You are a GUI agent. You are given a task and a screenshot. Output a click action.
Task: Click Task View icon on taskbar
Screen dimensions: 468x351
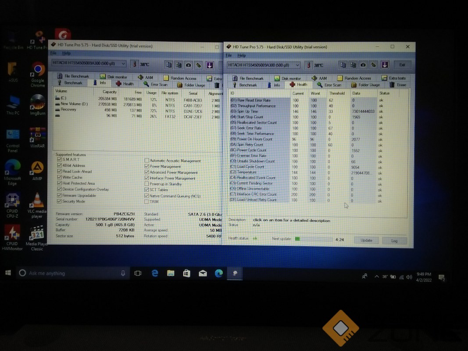[x=138, y=273]
